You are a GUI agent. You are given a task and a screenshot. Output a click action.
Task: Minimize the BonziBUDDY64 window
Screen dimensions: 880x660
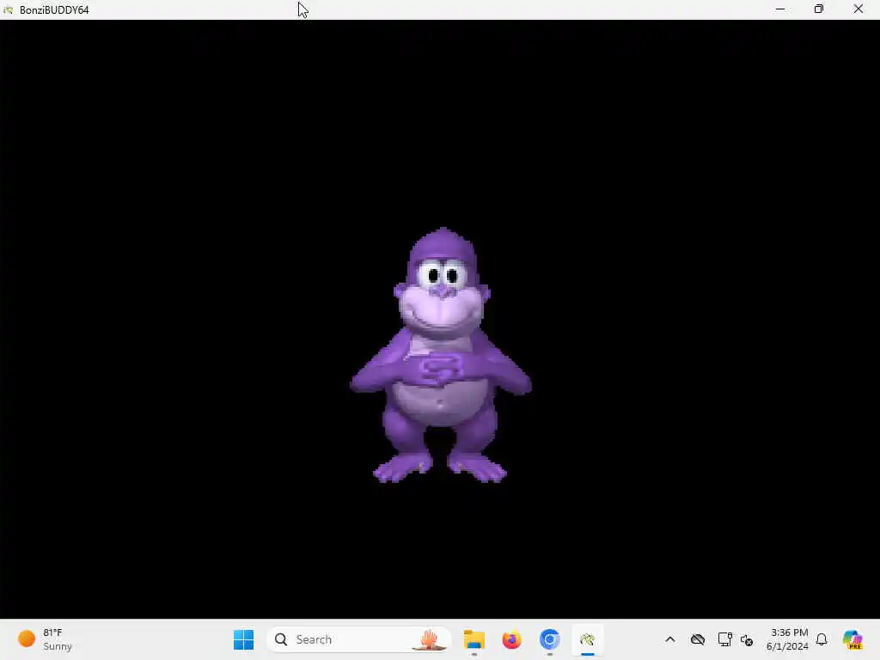(x=780, y=9)
